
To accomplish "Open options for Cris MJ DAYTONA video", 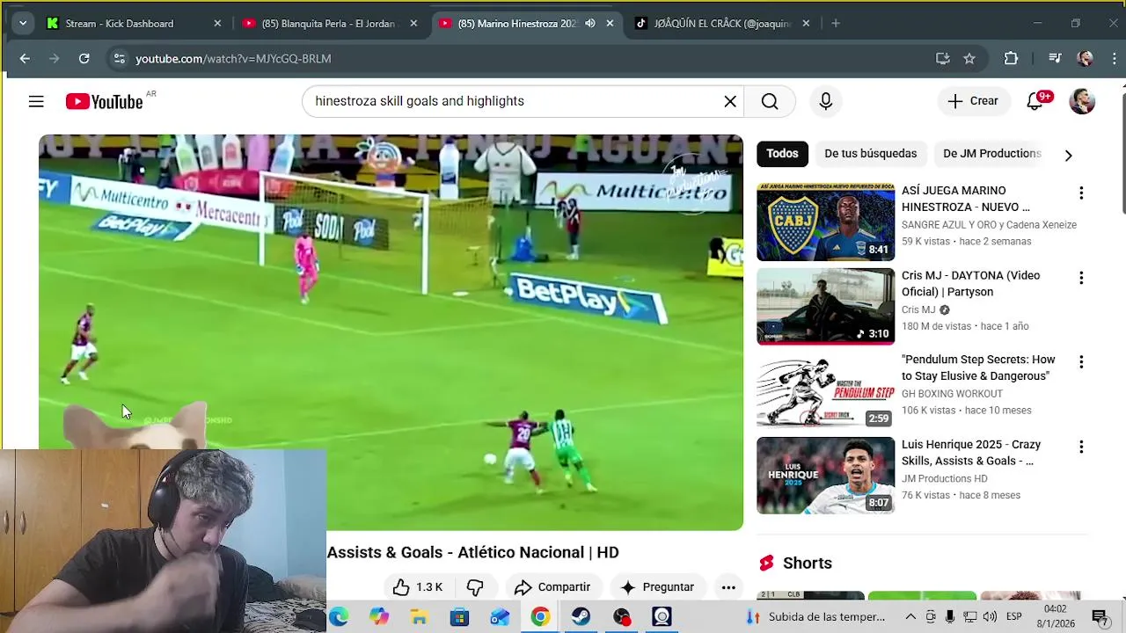I will (x=1081, y=278).
